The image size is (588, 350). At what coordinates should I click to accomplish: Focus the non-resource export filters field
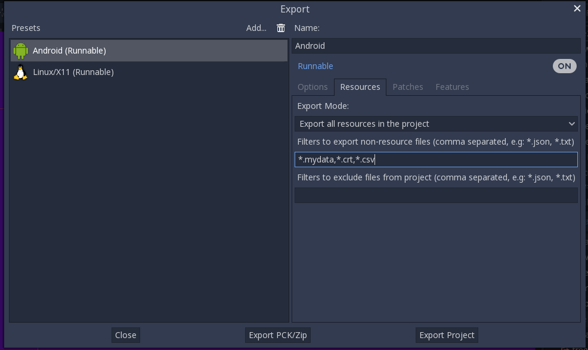pyautogui.click(x=436, y=160)
